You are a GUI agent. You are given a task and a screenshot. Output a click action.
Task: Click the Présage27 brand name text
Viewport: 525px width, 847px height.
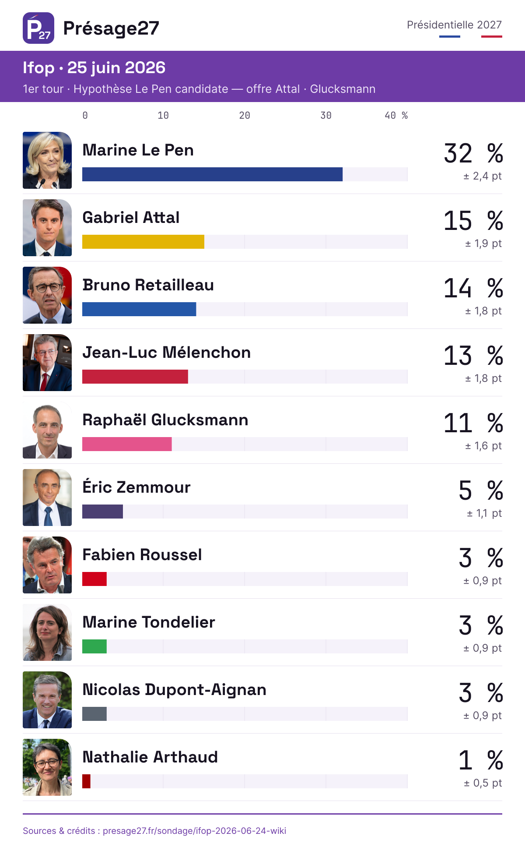coord(111,28)
